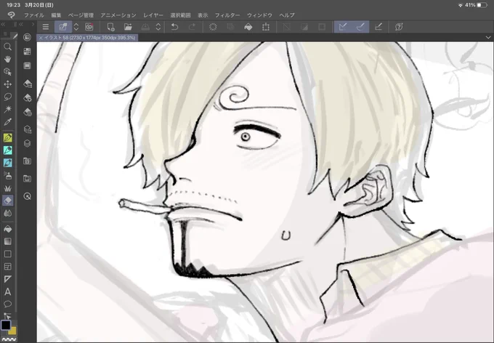Open the フィルター menu
494x343 pixels.
point(227,15)
